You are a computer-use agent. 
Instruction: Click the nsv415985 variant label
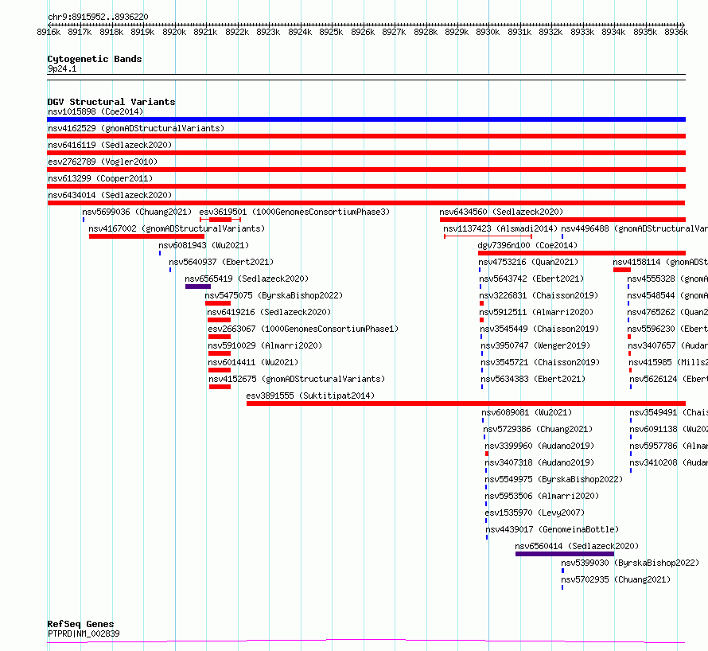[668, 362]
